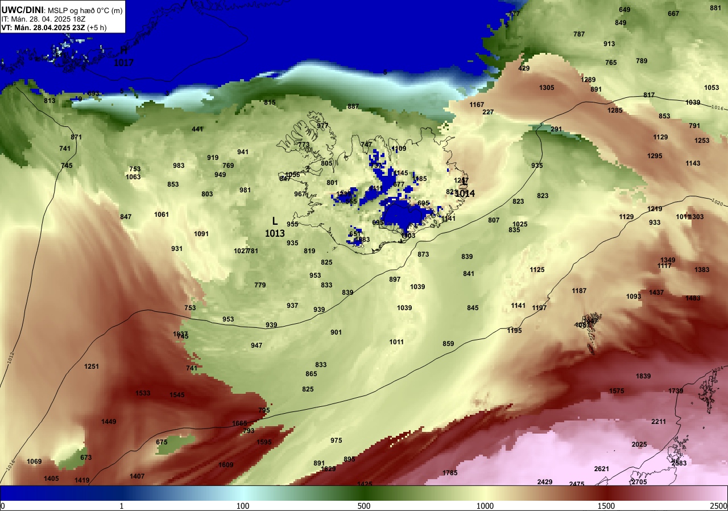Click the height value 1575
The width and height of the screenshot is (728, 511).
pos(617,391)
